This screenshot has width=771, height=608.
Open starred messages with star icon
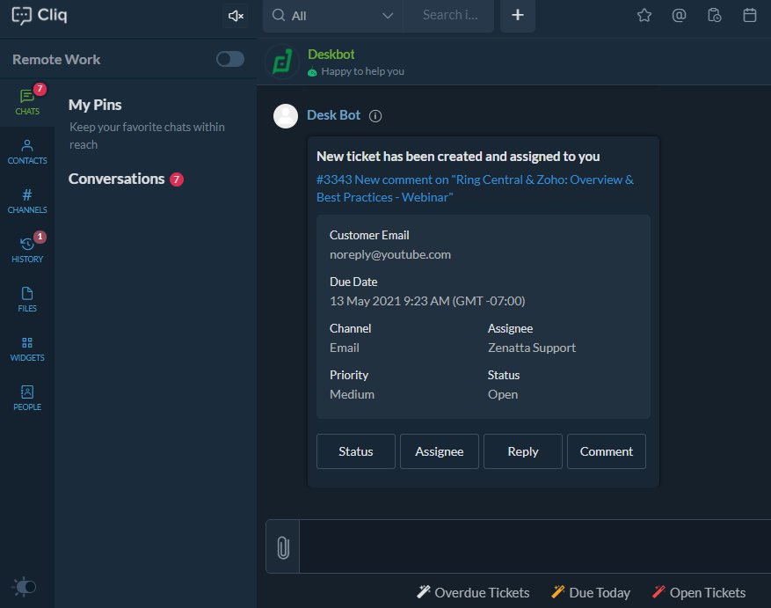[644, 15]
